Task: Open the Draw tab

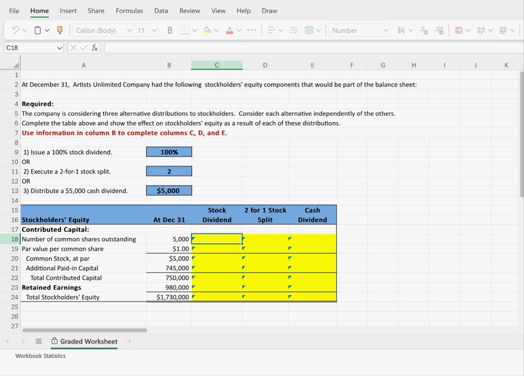Action: pyautogui.click(x=269, y=11)
